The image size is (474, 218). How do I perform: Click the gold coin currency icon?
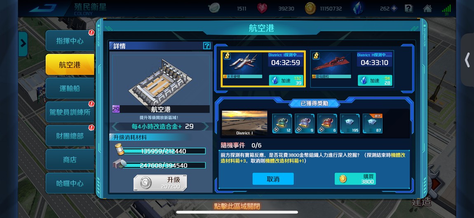pyautogui.click(x=310, y=9)
